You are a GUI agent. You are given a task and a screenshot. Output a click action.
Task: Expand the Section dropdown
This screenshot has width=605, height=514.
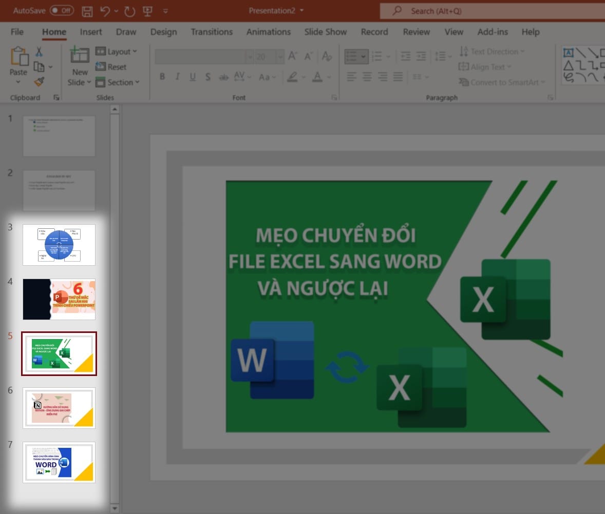click(x=117, y=82)
